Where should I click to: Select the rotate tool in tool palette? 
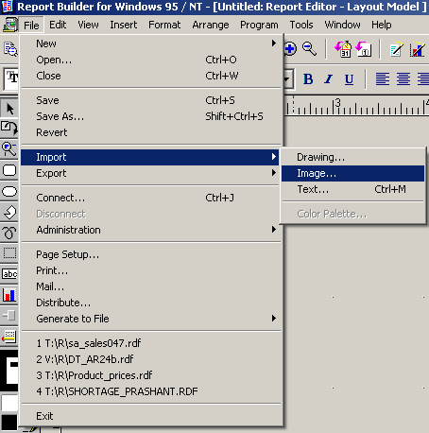[x=9, y=129]
